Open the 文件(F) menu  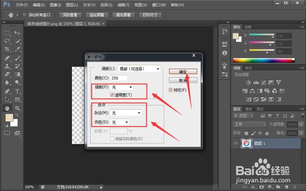click(x=22, y=5)
